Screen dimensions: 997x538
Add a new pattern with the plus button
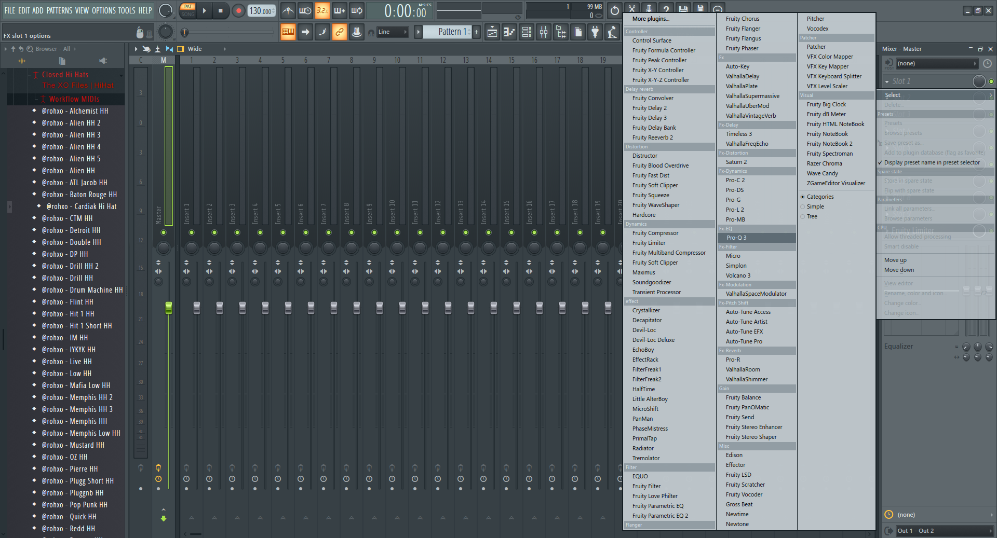point(476,32)
